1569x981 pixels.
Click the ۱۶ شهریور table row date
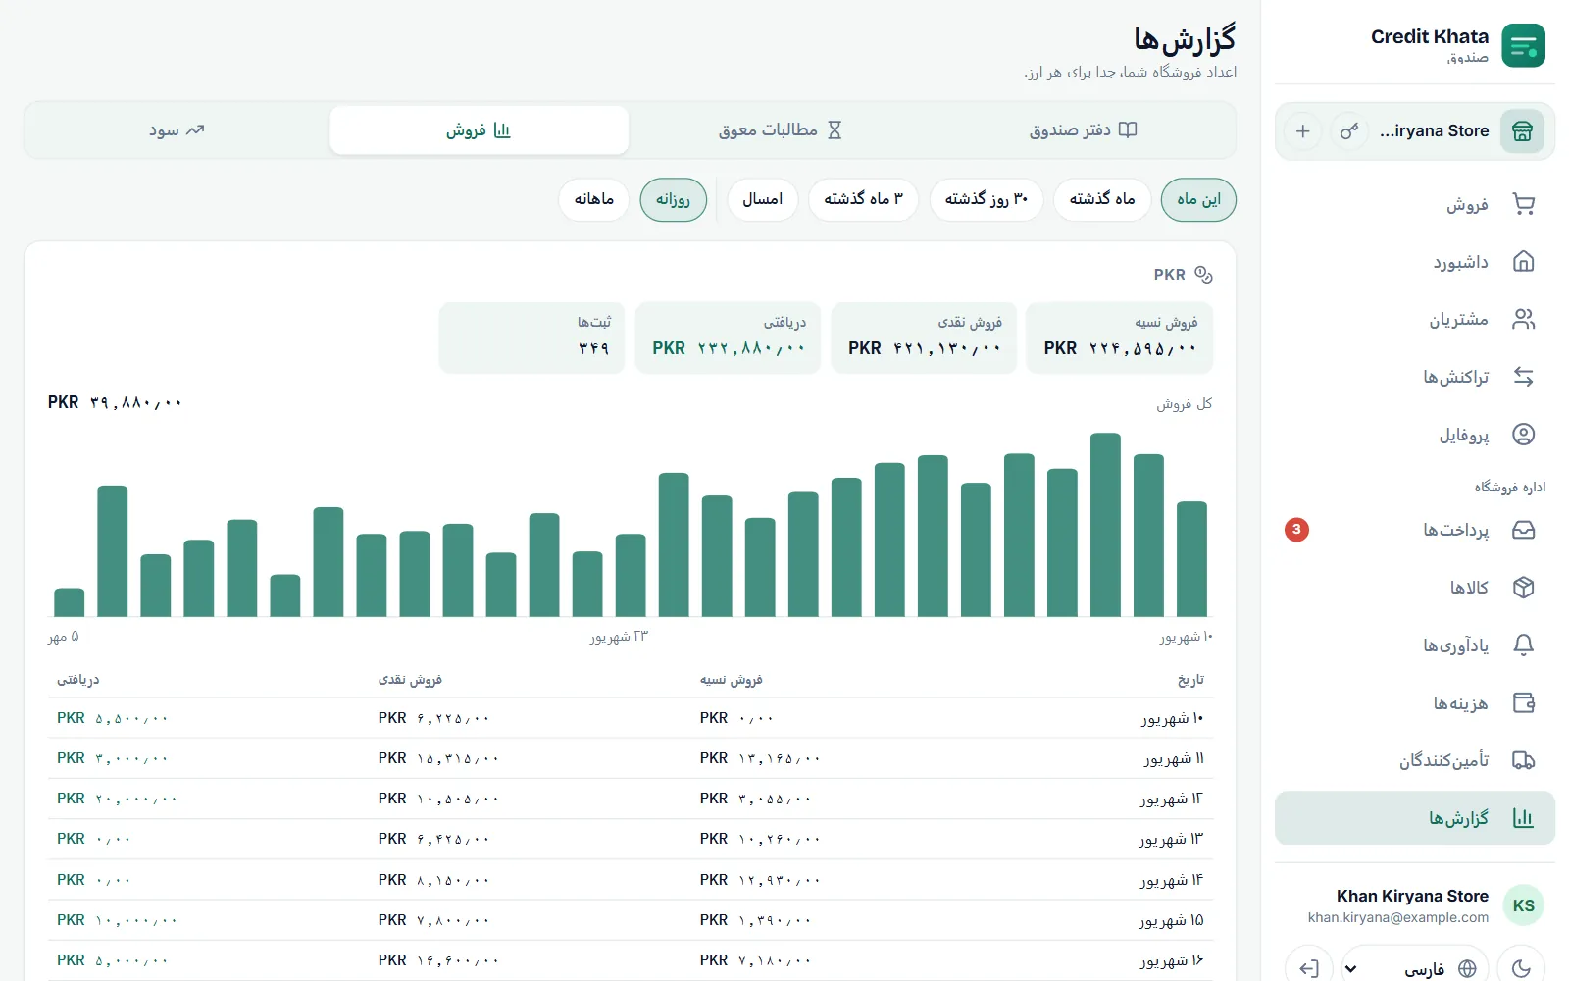(x=1171, y=960)
